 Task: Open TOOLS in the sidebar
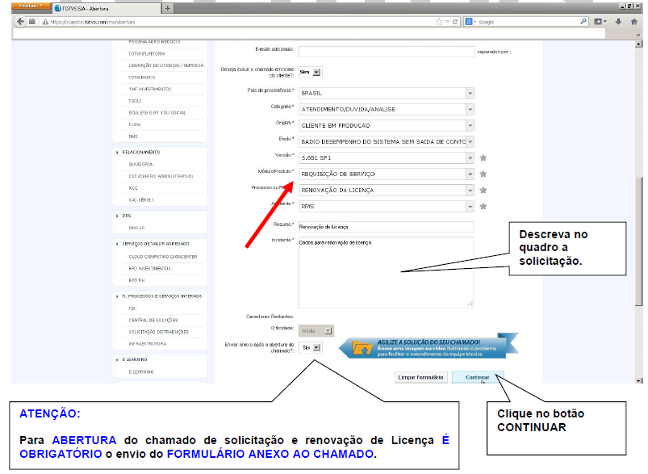tap(135, 101)
